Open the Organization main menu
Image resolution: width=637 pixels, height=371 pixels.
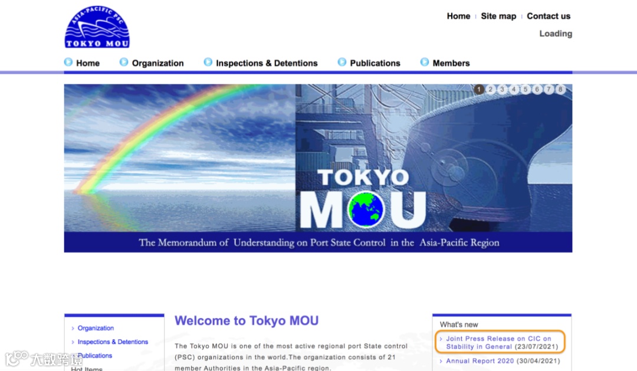coord(157,63)
